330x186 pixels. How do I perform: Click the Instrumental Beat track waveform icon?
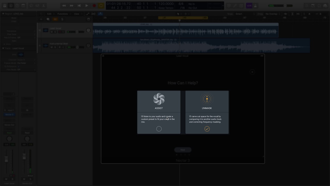tap(46, 46)
